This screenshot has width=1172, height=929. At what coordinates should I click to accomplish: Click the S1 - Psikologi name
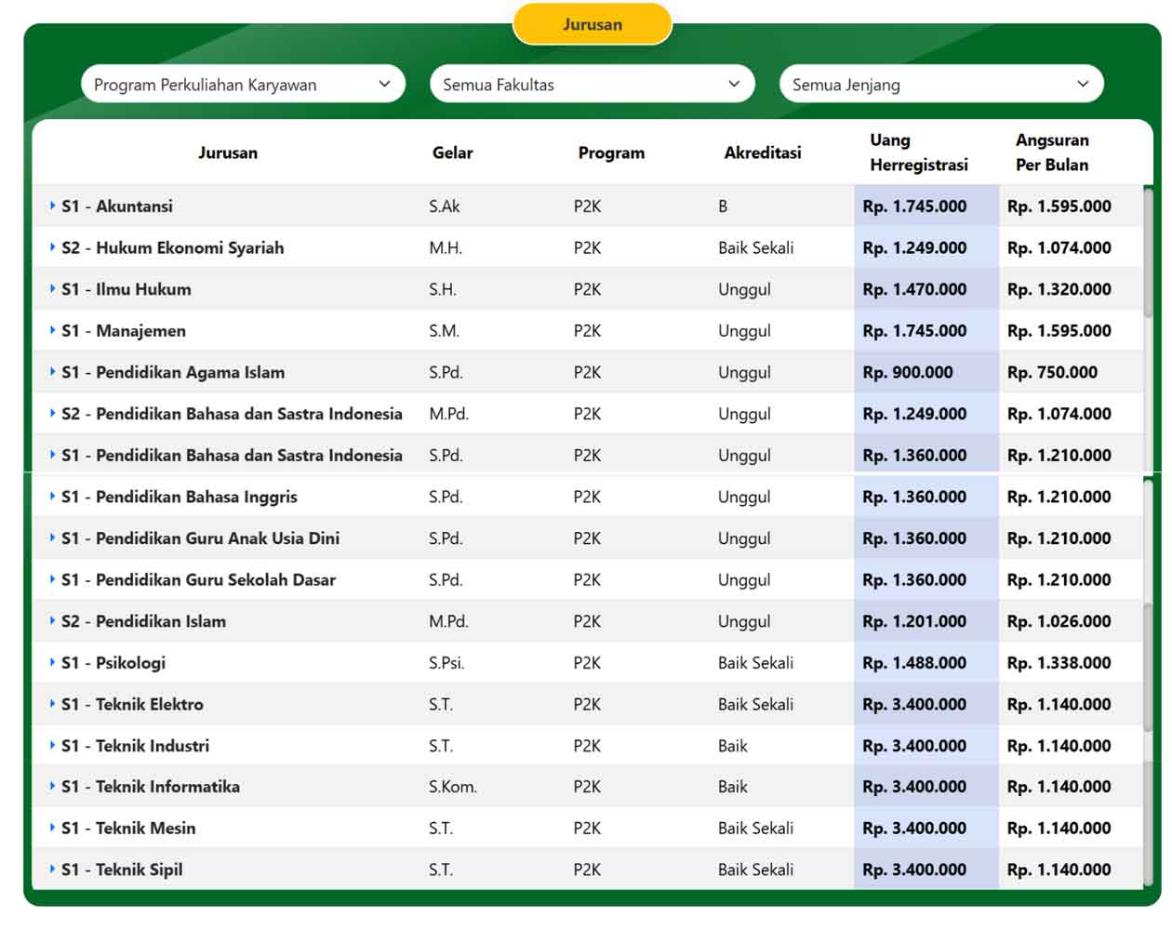click(113, 663)
